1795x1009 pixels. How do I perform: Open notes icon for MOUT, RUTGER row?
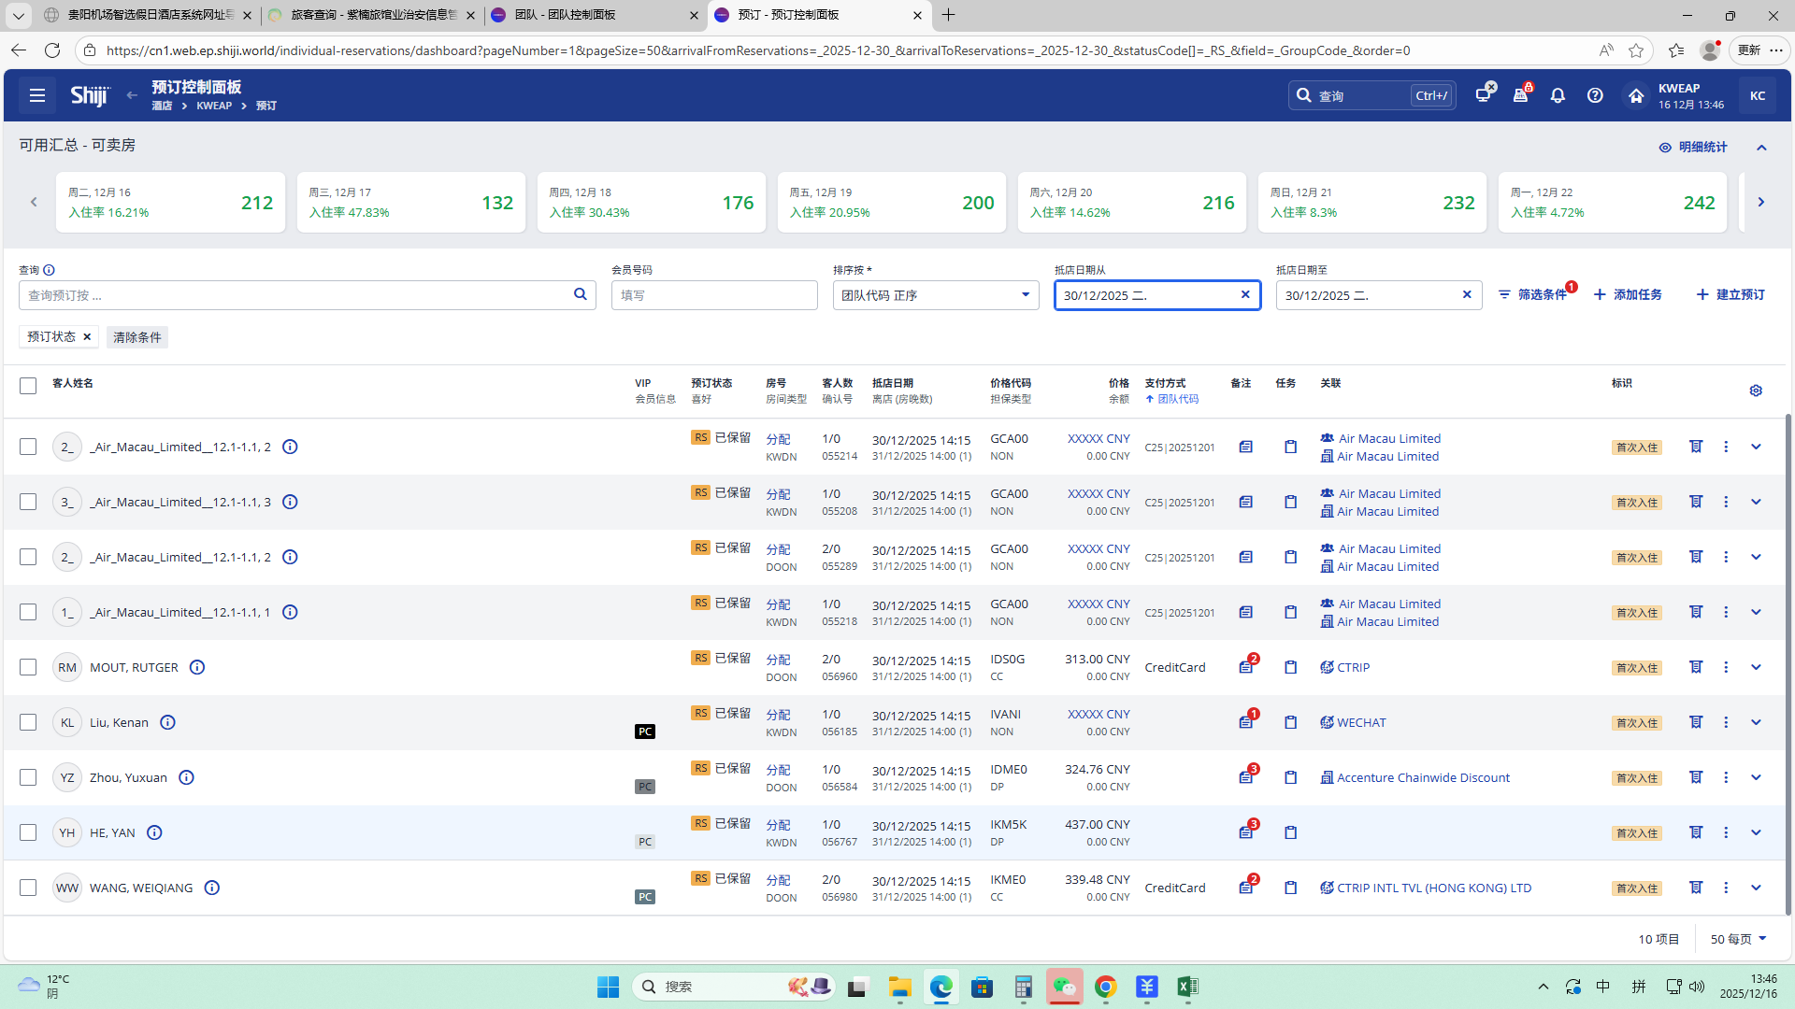1246,667
